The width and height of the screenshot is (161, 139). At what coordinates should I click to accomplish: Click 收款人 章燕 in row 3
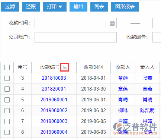point(123,78)
